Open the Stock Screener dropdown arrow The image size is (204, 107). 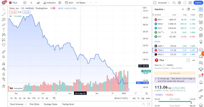point(25,104)
